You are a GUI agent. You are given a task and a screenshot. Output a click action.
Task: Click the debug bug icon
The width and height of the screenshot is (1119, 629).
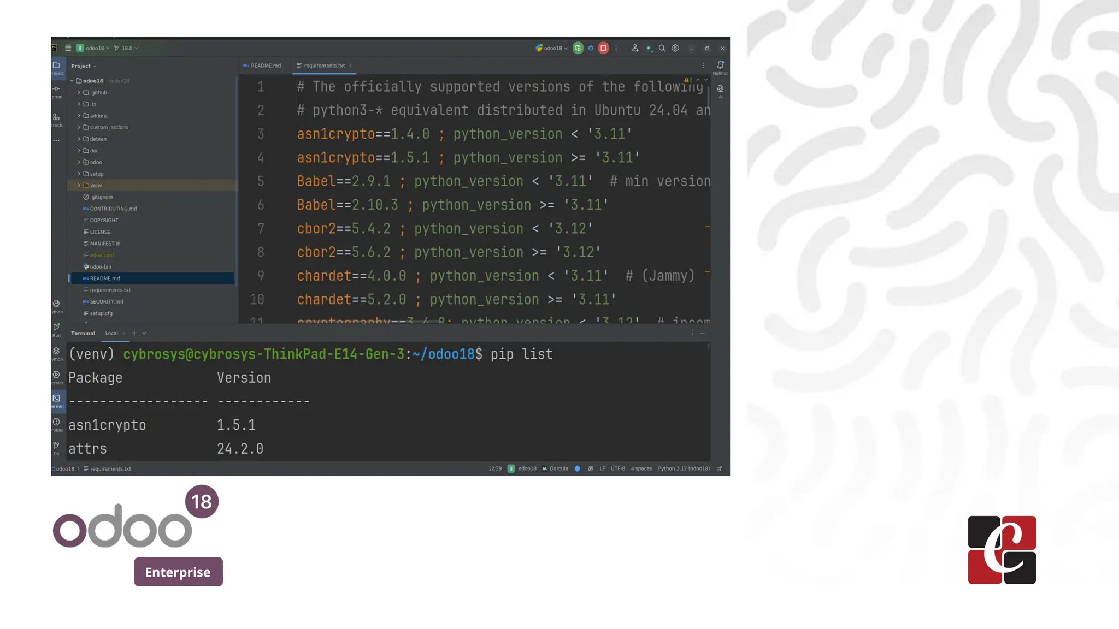pyautogui.click(x=591, y=48)
